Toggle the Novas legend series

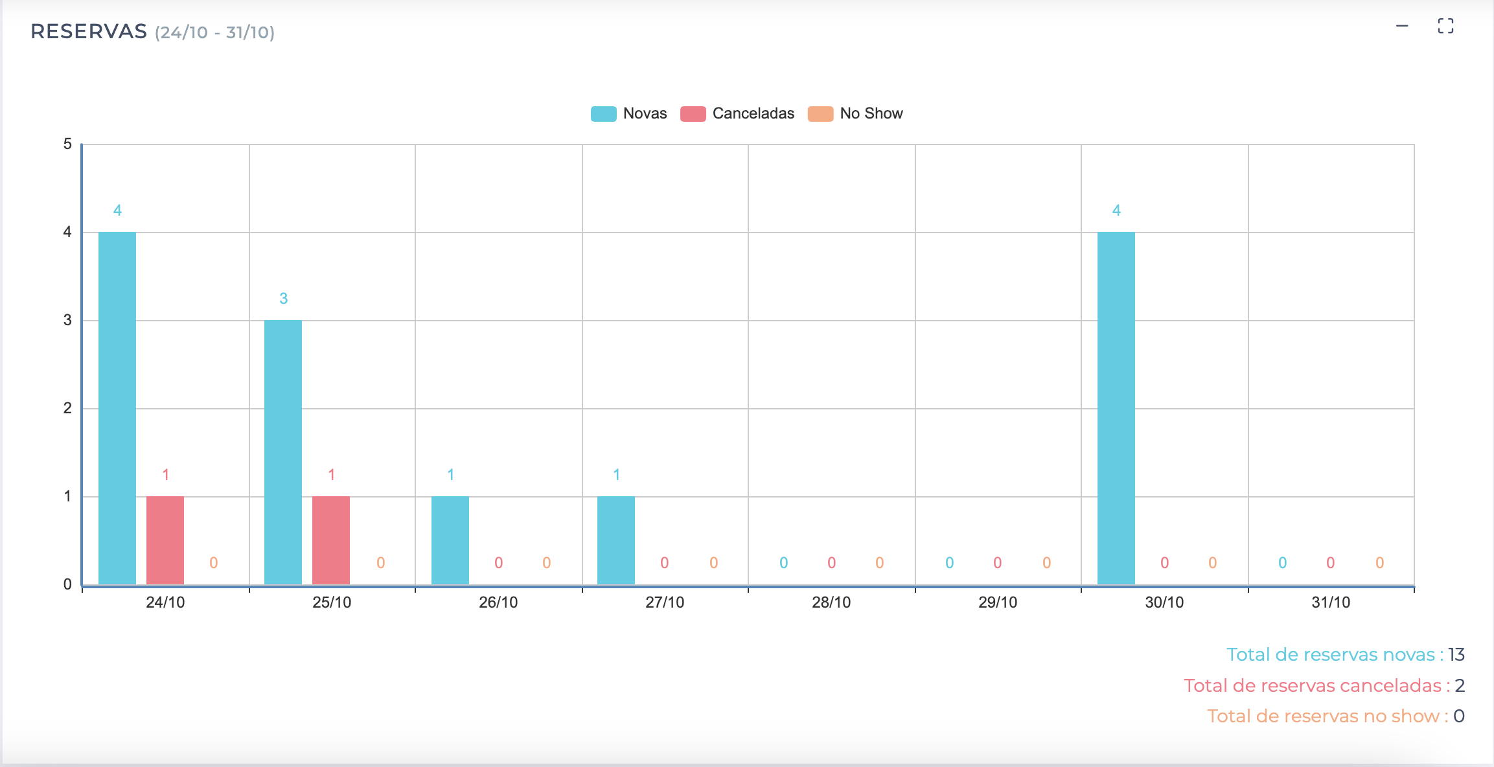[x=644, y=113]
